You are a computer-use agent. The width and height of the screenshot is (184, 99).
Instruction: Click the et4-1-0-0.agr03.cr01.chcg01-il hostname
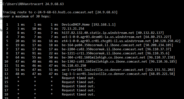(x=106, y=41)
